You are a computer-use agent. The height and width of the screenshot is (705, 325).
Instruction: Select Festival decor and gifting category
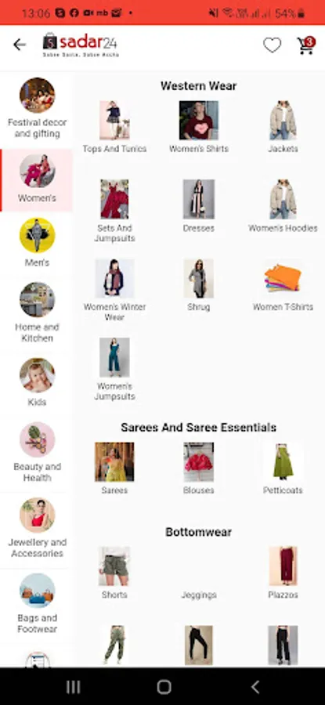37,108
